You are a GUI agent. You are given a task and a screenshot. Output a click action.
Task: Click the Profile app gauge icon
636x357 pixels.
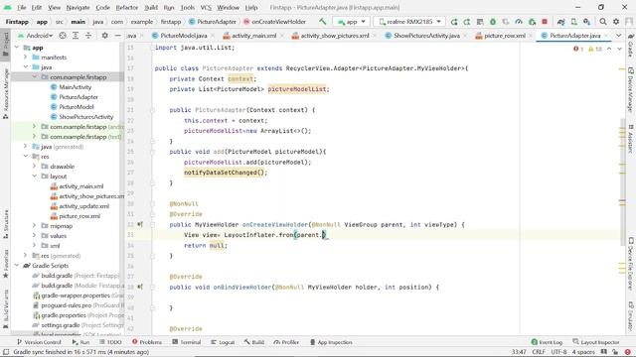pos(519,22)
